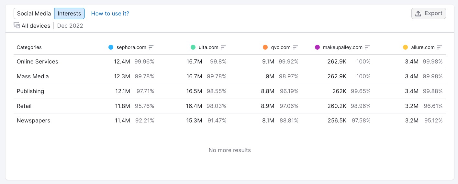The image size is (458, 184).
Task: Click the yellow allure.com color dot
Action: (405, 47)
